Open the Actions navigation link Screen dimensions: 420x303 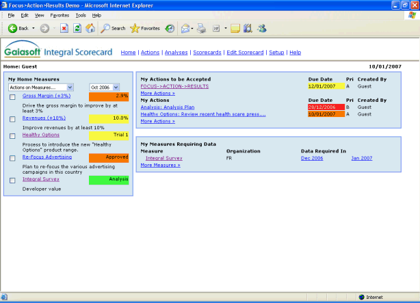pyautogui.click(x=150, y=53)
